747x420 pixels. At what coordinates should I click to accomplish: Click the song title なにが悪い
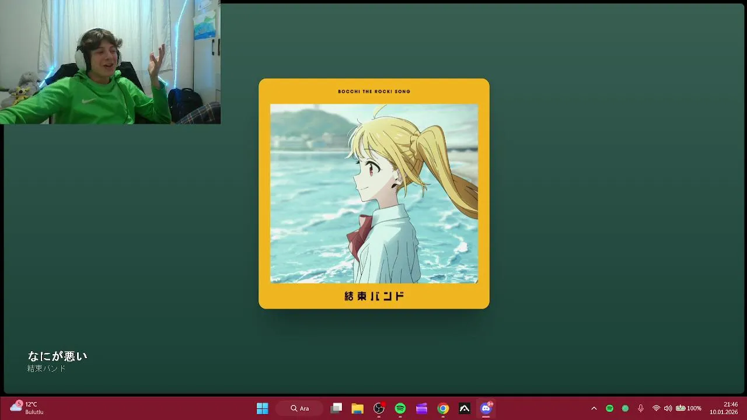57,356
